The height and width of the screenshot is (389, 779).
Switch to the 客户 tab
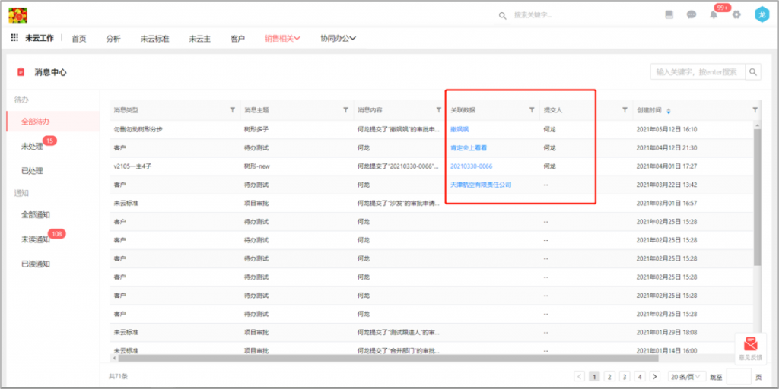point(237,38)
